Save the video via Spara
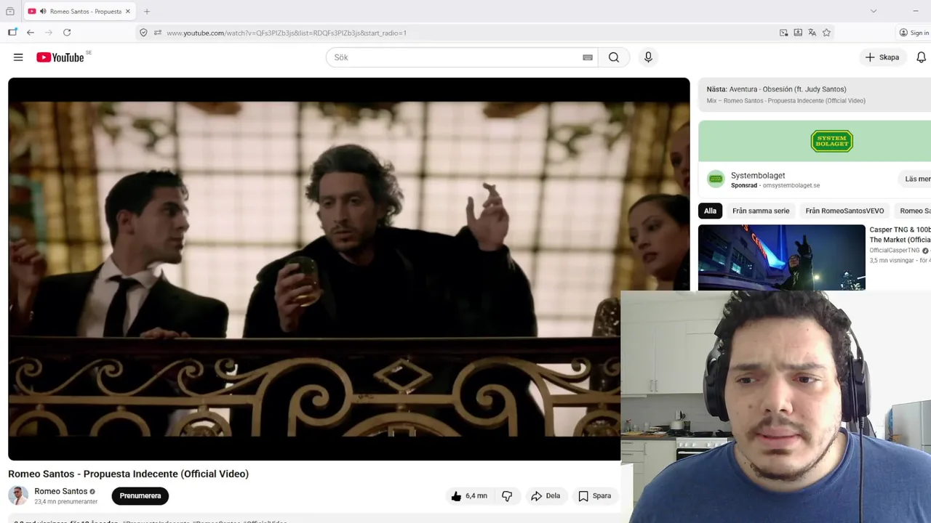Viewport: 931px width, 523px height. (x=594, y=496)
